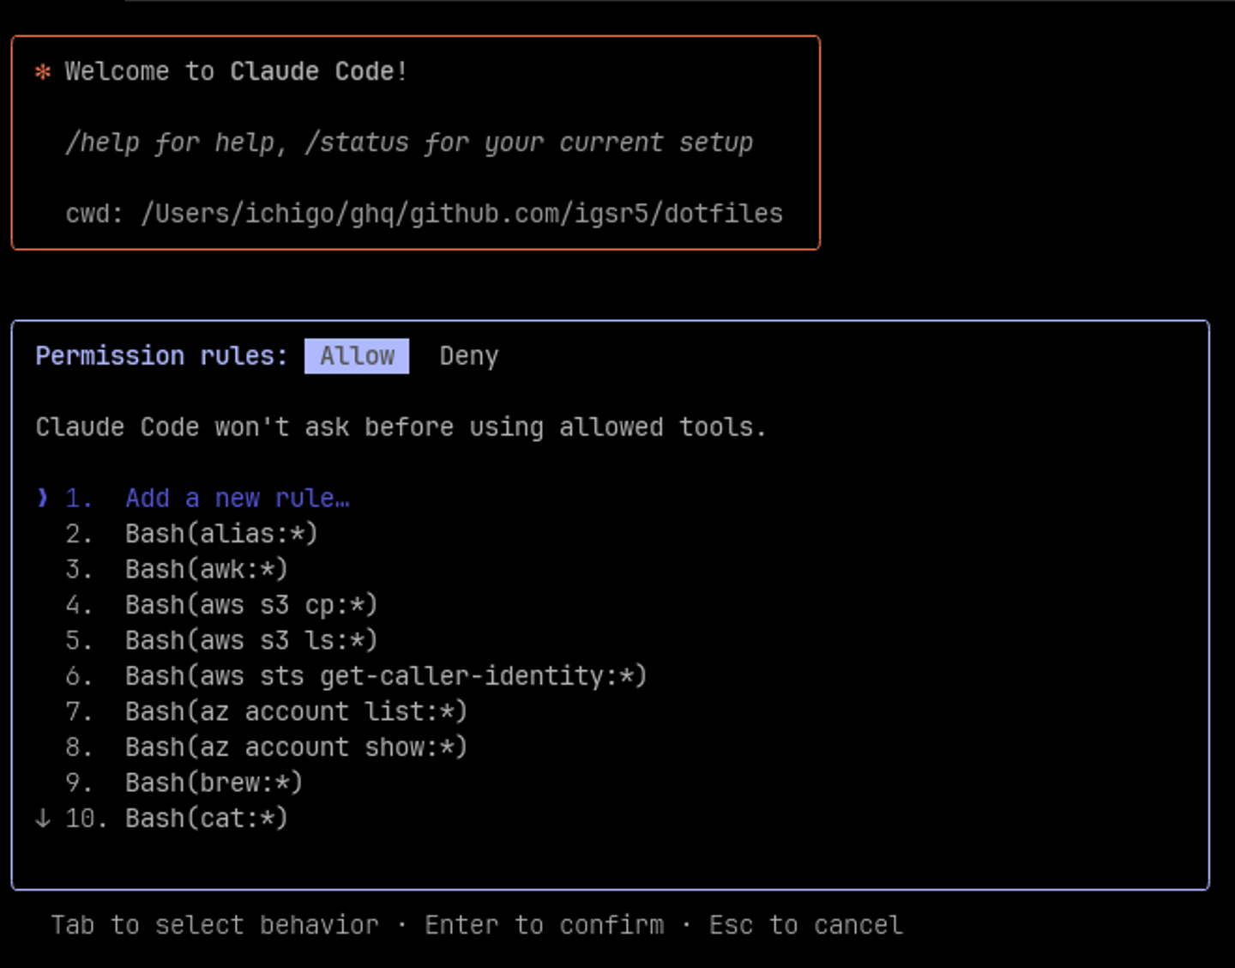The width and height of the screenshot is (1235, 968).
Task: Click "Enter to confirm" hint text
Action: coord(544,925)
